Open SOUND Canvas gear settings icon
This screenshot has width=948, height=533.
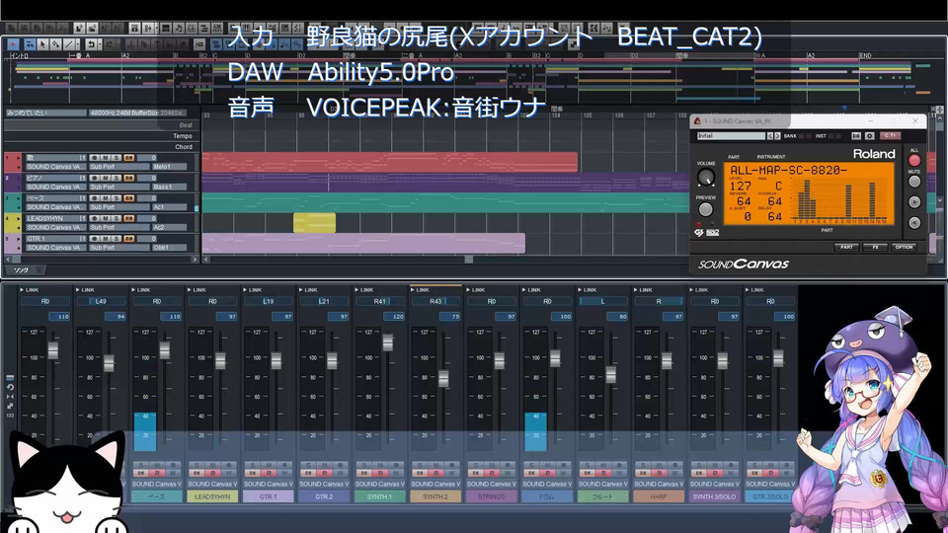point(869,136)
